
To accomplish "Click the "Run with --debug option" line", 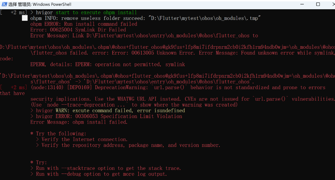I will [x=101, y=174].
